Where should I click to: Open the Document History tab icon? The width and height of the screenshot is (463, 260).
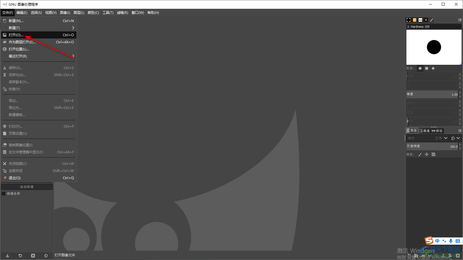[426, 20]
